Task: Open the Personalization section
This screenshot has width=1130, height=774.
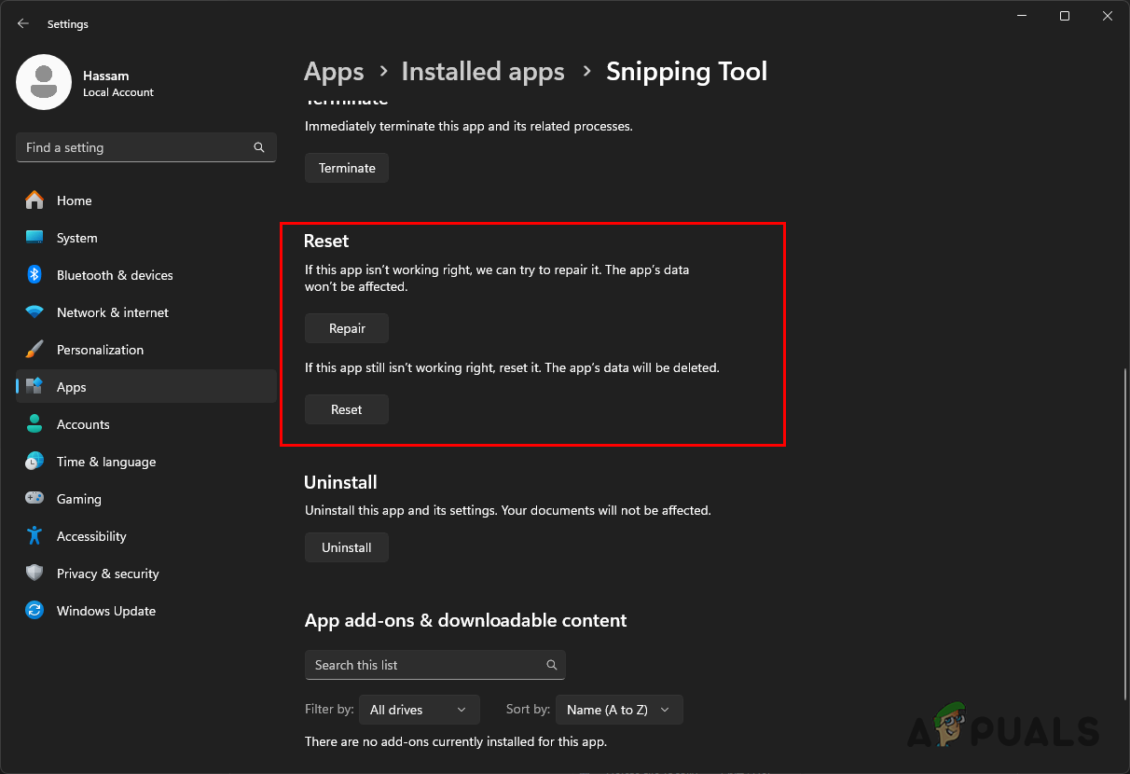Action: click(x=100, y=350)
